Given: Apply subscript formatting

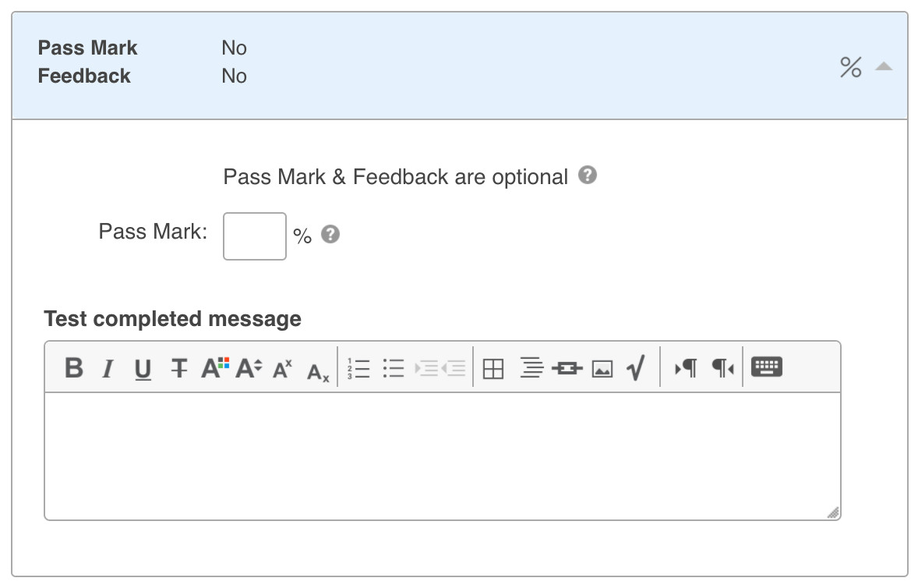Looking at the screenshot, I should tap(318, 371).
